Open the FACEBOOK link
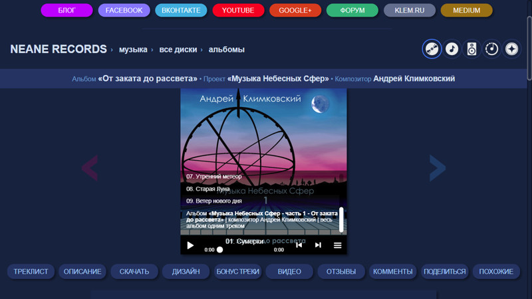 click(124, 10)
